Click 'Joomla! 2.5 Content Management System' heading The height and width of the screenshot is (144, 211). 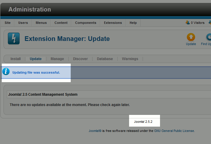pos(43,95)
